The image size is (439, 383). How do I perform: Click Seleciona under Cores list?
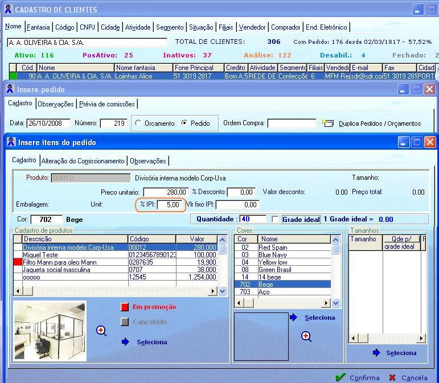(320, 318)
